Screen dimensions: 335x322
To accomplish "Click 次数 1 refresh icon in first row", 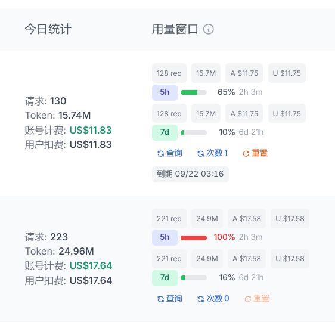I will point(200,153).
